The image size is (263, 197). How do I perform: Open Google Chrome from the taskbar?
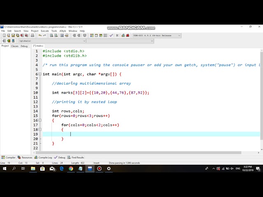click(71, 169)
